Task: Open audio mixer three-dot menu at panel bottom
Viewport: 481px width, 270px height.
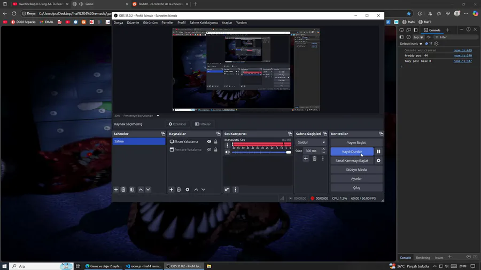Action: pyautogui.click(x=235, y=189)
